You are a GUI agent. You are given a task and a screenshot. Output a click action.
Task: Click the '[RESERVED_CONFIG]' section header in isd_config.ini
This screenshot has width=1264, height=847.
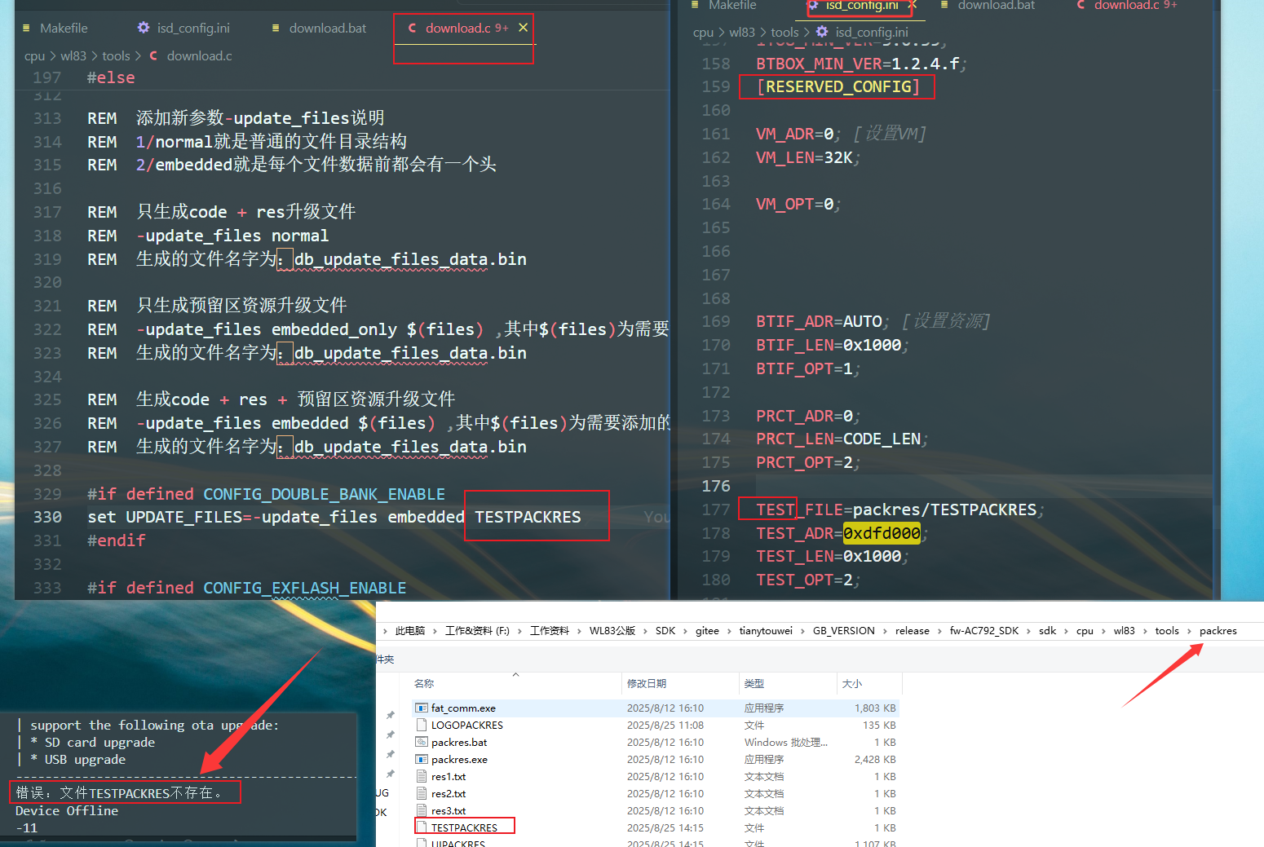point(838,86)
